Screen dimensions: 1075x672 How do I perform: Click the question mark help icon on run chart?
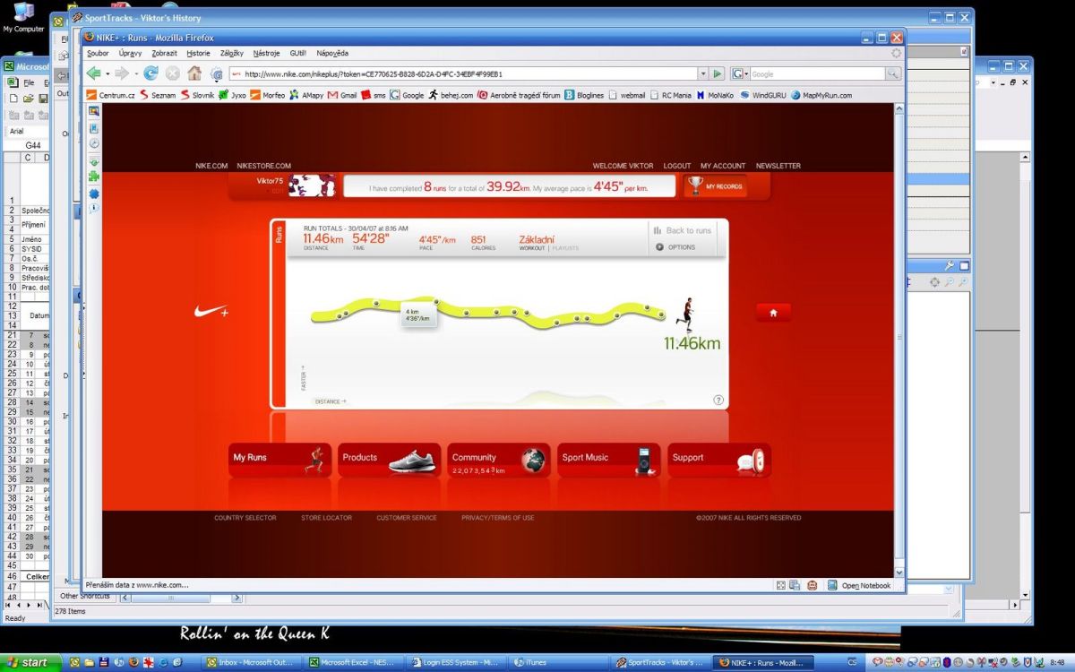point(718,401)
